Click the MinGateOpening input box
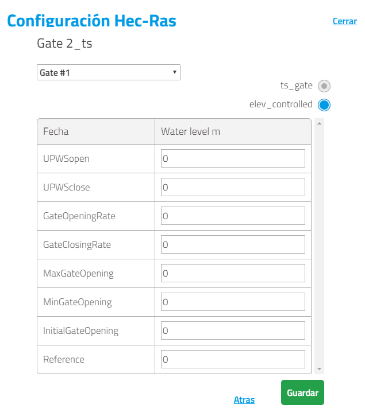Screen dimensions: 365x420 pyautogui.click(x=233, y=302)
